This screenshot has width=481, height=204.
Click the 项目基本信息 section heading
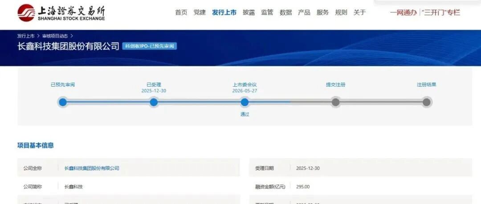tap(36, 145)
